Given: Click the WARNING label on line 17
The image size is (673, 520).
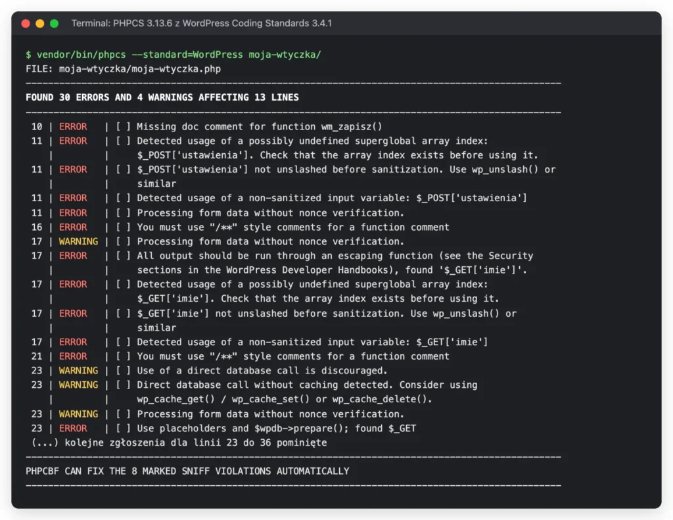Looking at the screenshot, I should click(x=79, y=241).
